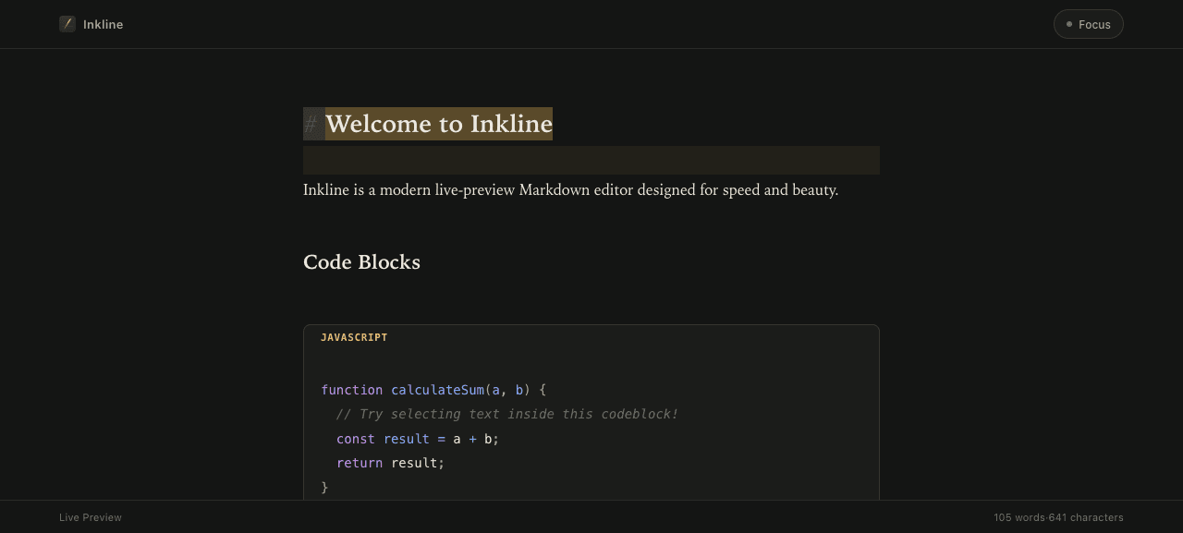Click the '// Try selecting text' comment line
The image size is (1183, 533).
coord(507,414)
